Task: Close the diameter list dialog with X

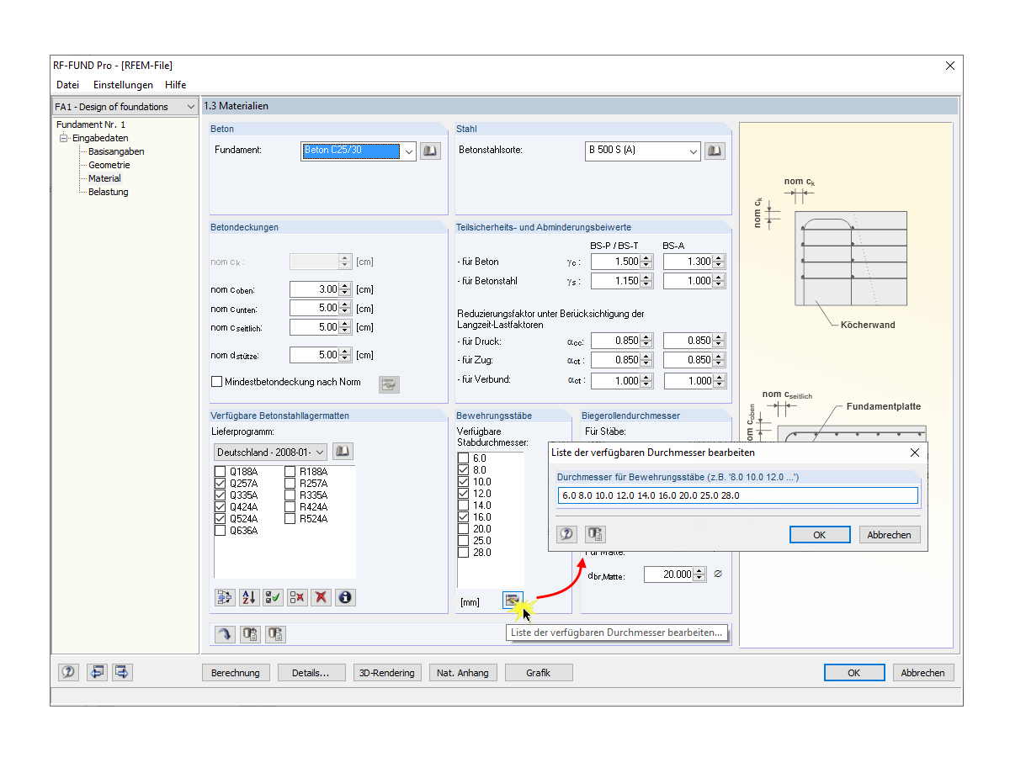Action: click(x=915, y=453)
